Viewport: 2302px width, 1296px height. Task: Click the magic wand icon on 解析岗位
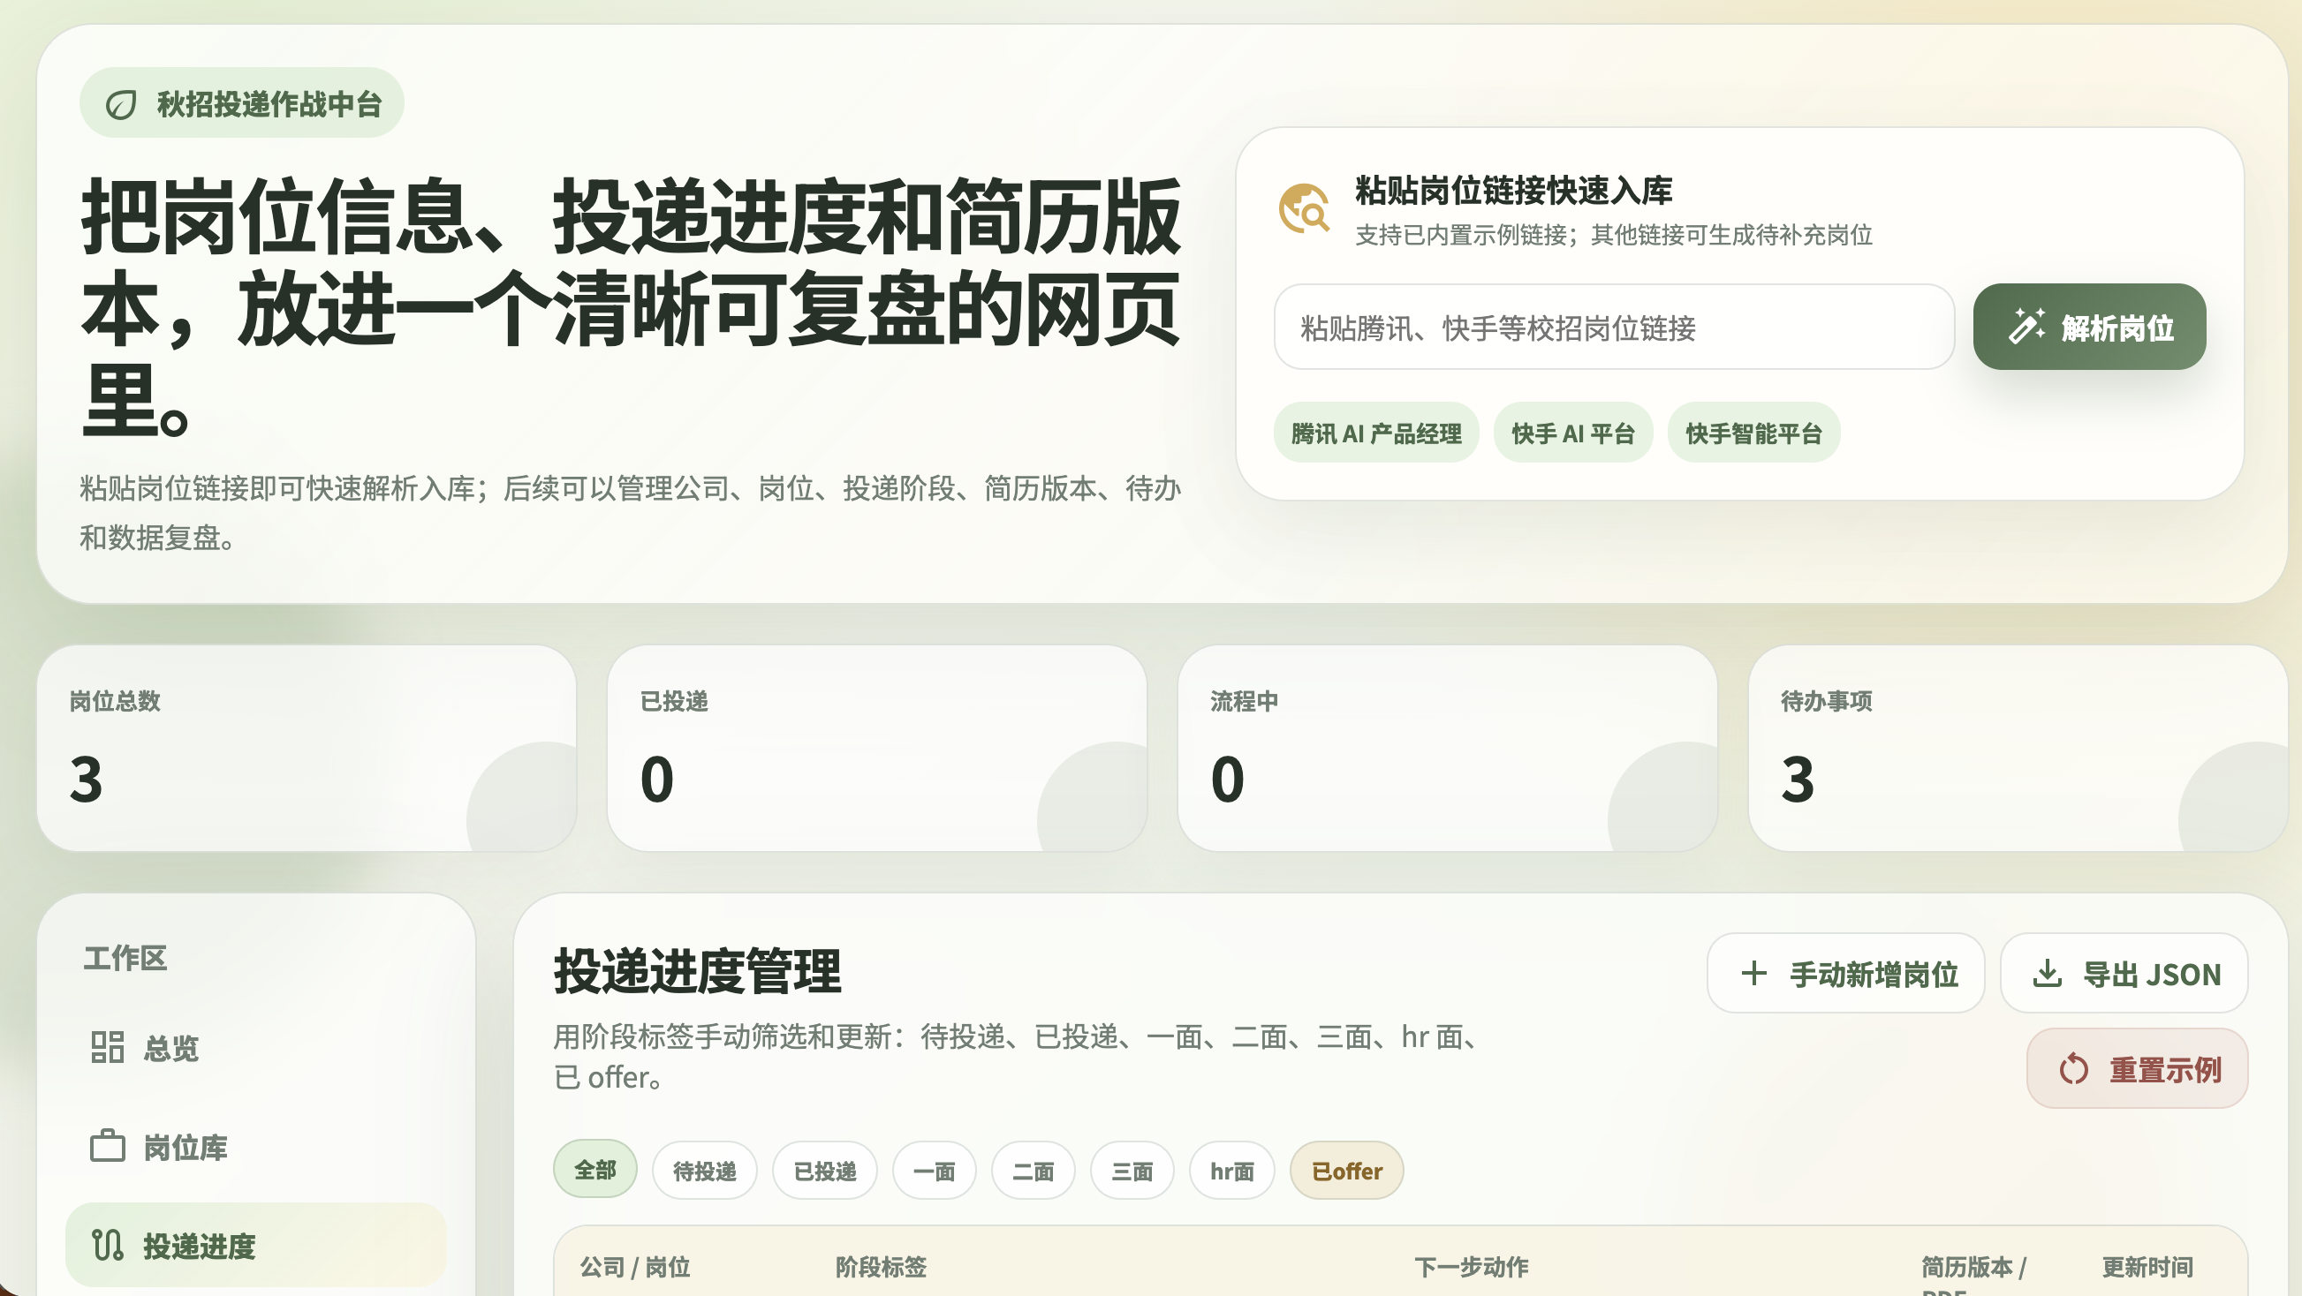2026,327
